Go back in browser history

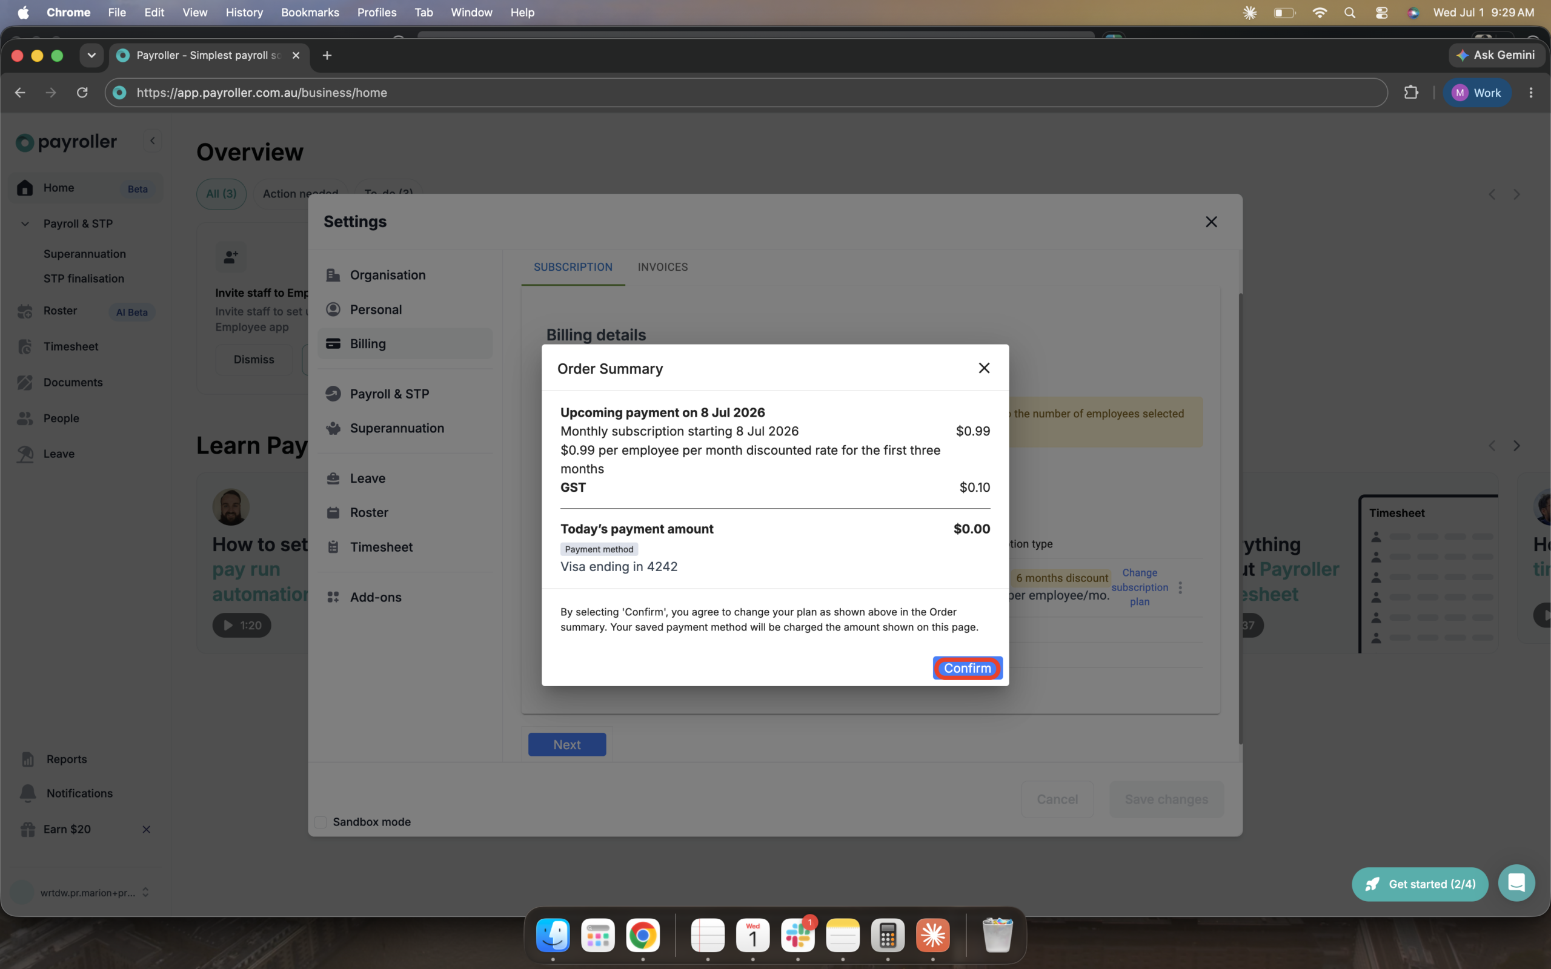[x=20, y=92]
